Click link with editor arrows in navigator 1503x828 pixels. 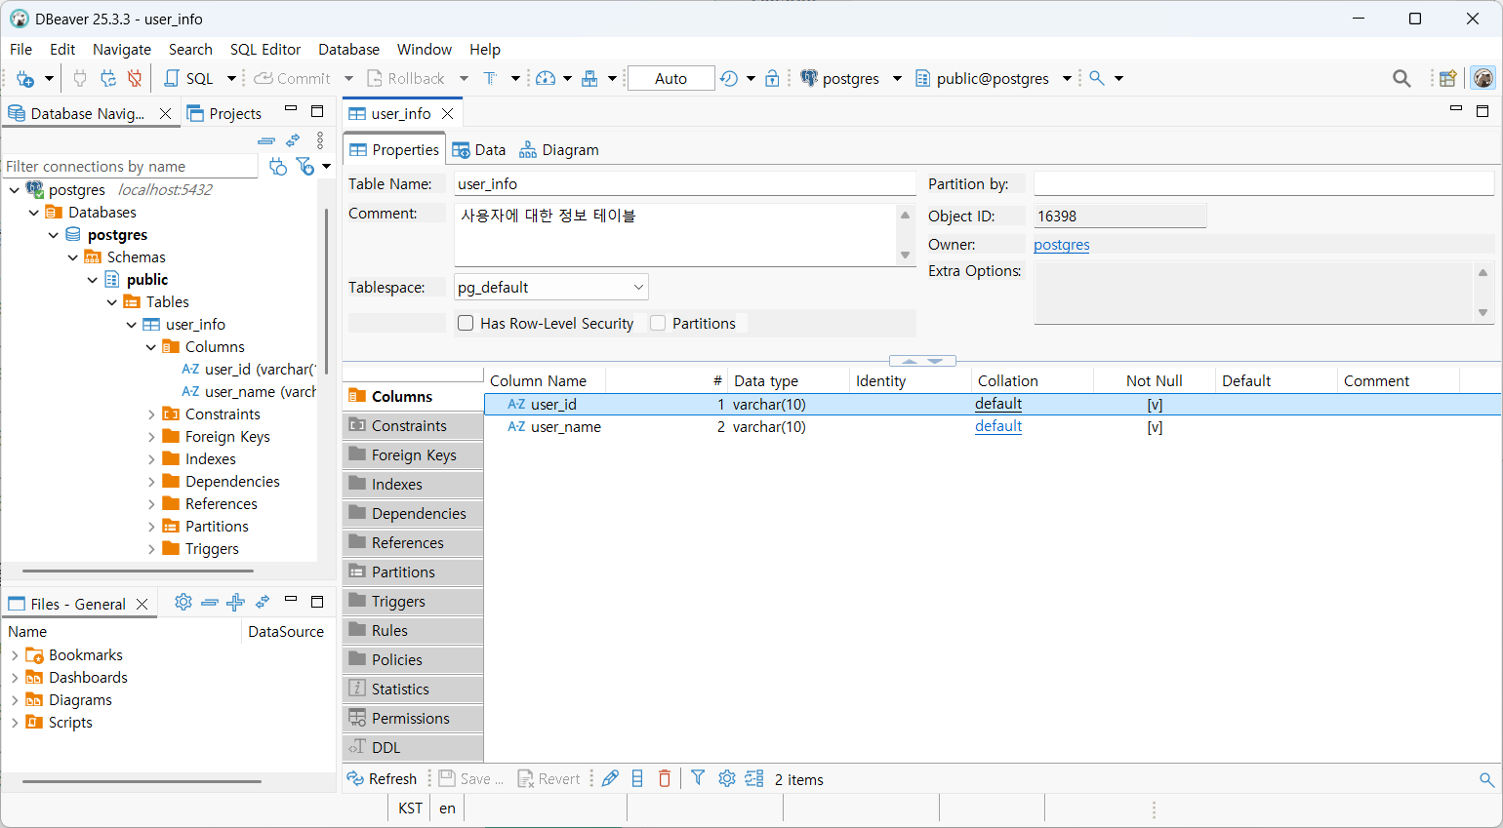[x=293, y=140]
